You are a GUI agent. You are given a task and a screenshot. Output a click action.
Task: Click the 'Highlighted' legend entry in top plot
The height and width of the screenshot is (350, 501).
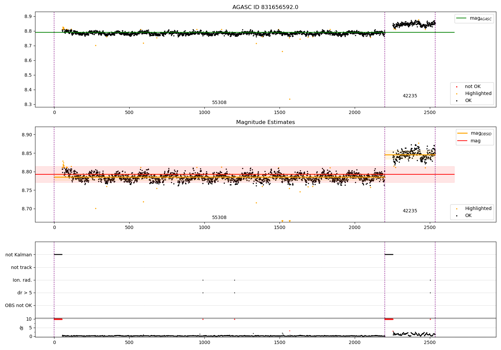coord(478,94)
